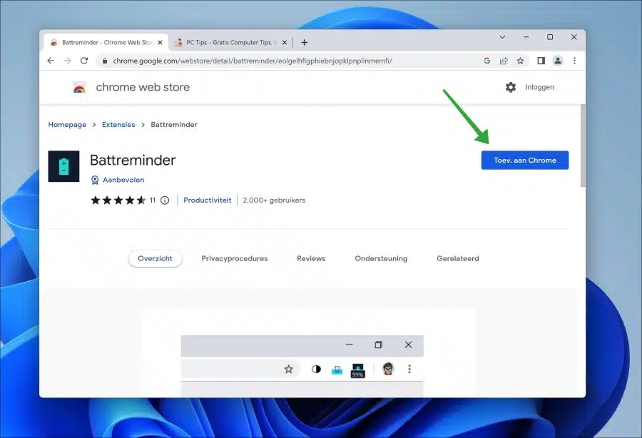Go back using the browser back arrow
Image resolution: width=642 pixels, height=438 pixels.
click(51, 61)
